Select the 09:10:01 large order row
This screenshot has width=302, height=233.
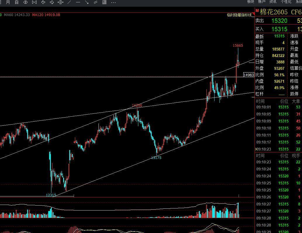pyautogui.click(x=278, y=107)
